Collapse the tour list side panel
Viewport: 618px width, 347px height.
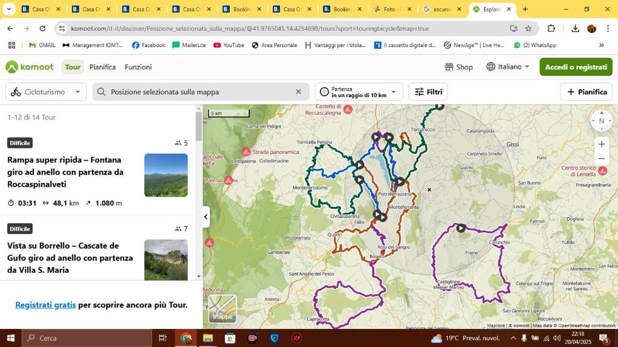click(x=206, y=217)
